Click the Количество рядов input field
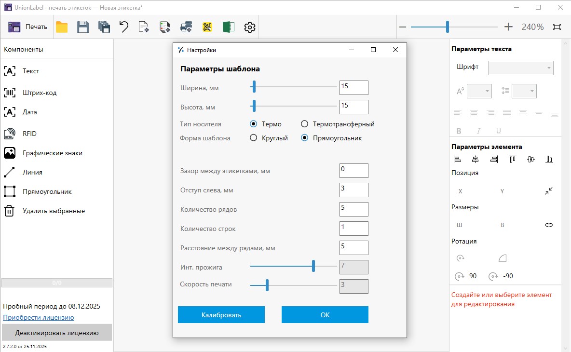The image size is (571, 352). pos(353,209)
